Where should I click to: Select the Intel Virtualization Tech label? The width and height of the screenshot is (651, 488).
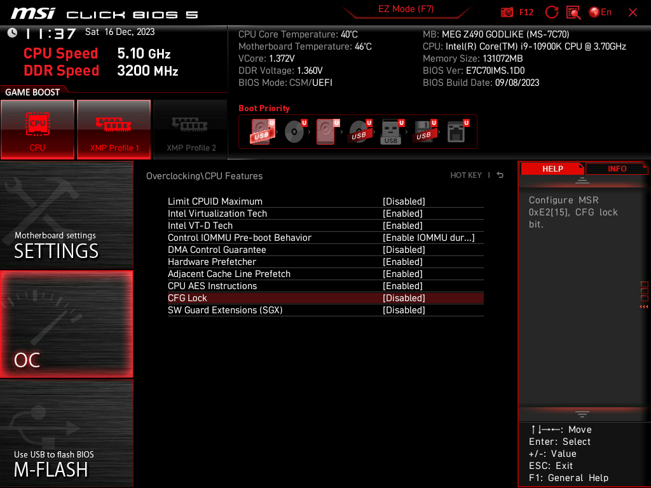pyautogui.click(x=217, y=213)
